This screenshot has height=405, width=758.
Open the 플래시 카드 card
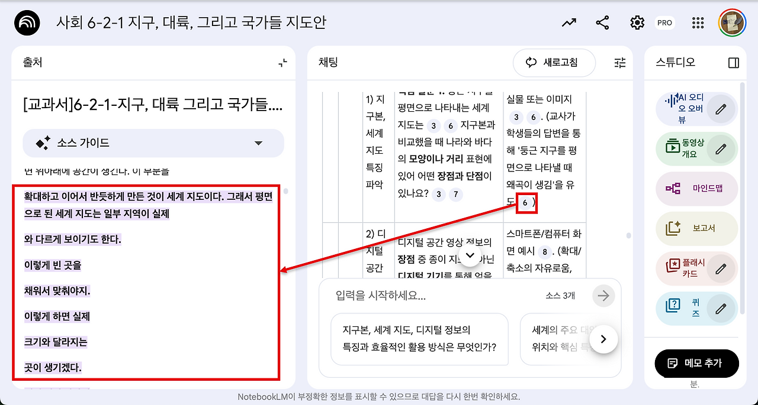697,268
